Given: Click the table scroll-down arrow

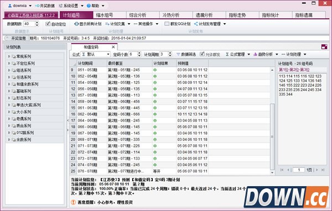Looking at the screenshot, I should click(x=272, y=172).
